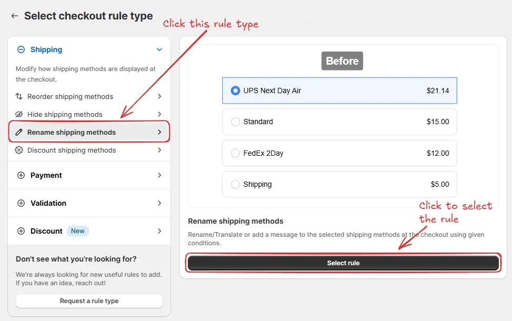Click the Rename shipping methods pencil icon
Image resolution: width=512 pixels, height=321 pixels.
(x=19, y=132)
